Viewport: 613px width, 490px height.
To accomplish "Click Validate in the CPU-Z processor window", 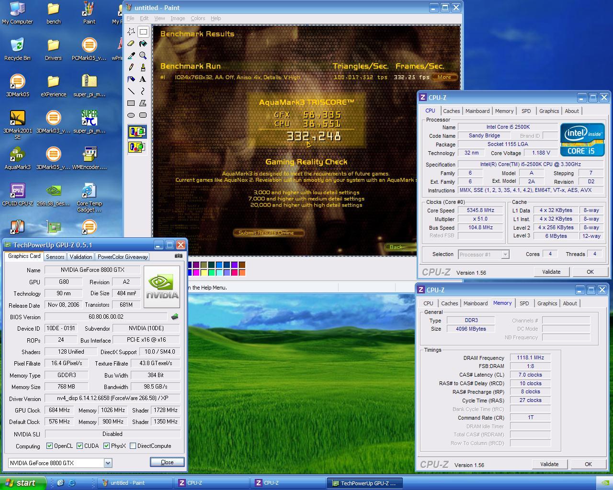I will point(551,272).
